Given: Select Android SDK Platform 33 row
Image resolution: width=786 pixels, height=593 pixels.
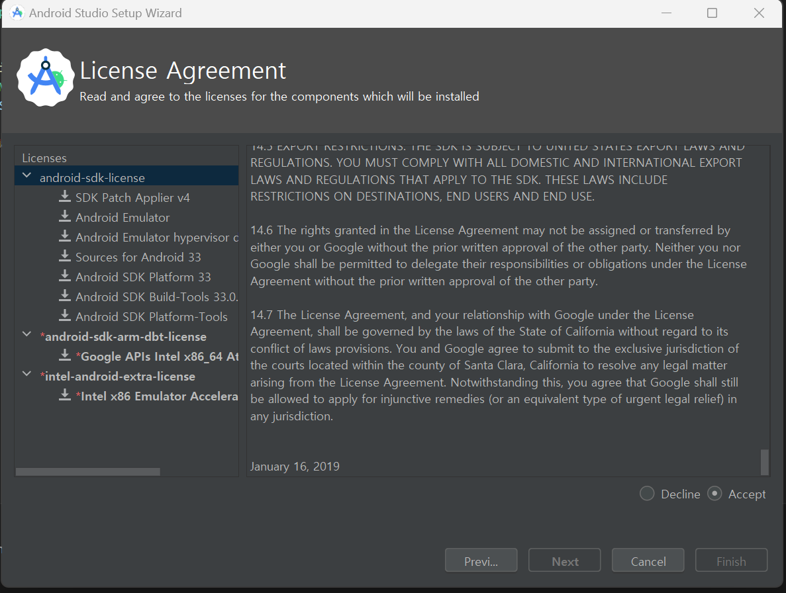Looking at the screenshot, I should tap(127, 277).
